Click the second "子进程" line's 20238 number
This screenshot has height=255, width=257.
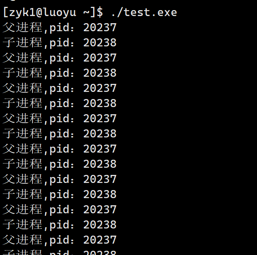coord(100,73)
